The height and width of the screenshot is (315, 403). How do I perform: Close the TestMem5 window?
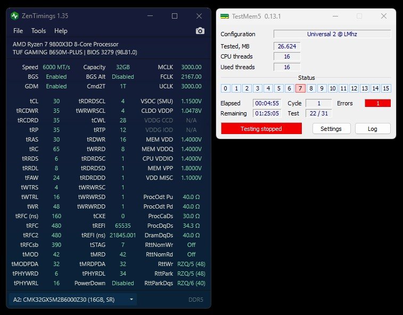tap(384, 16)
